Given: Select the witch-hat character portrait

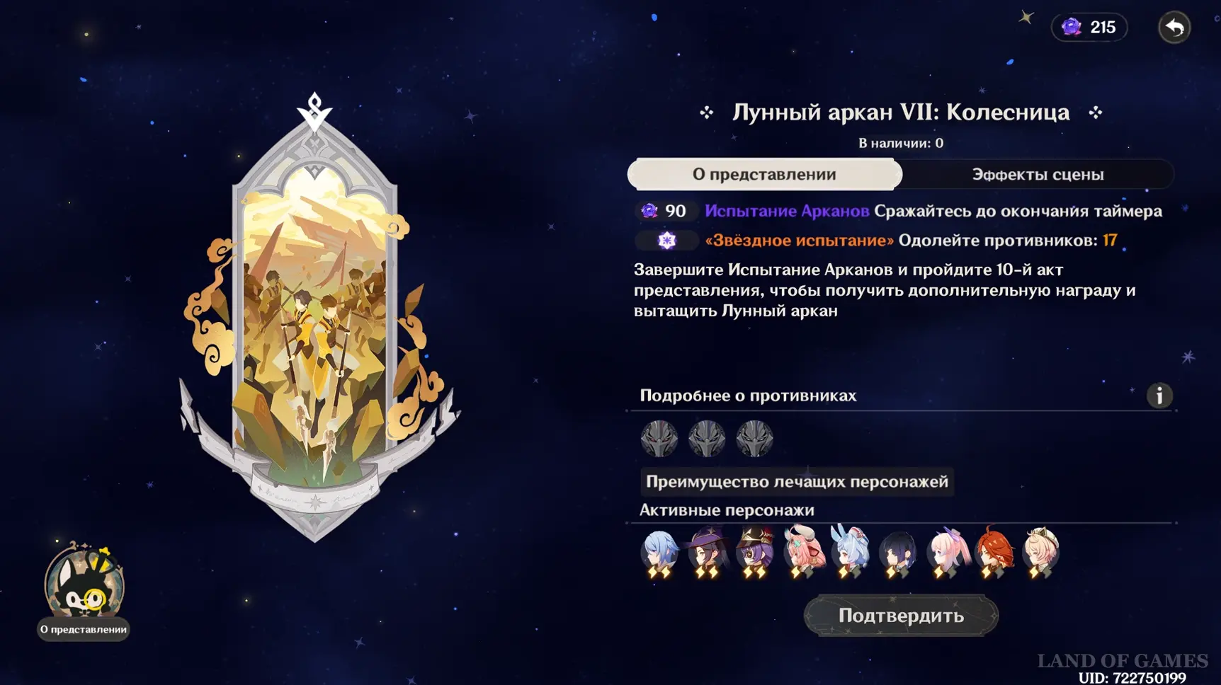Looking at the screenshot, I should pos(706,553).
